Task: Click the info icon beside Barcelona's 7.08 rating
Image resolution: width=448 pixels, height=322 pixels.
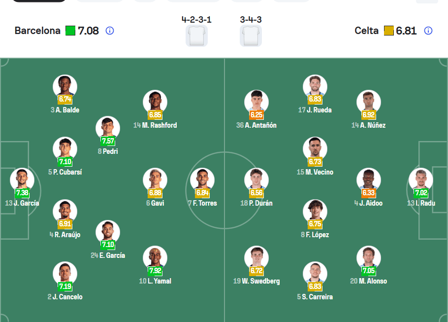Action: (109, 31)
